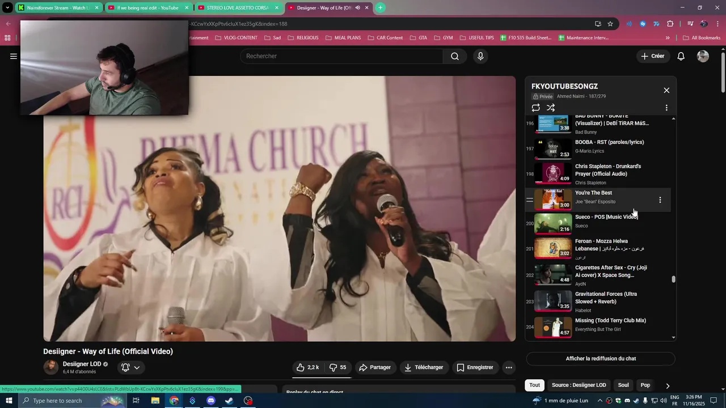Play Sueco - POS from the playlist

pos(598,223)
